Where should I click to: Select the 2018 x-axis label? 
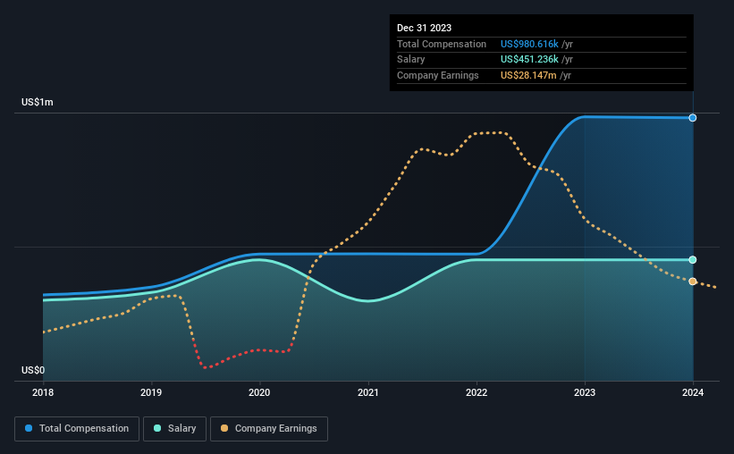(x=43, y=392)
